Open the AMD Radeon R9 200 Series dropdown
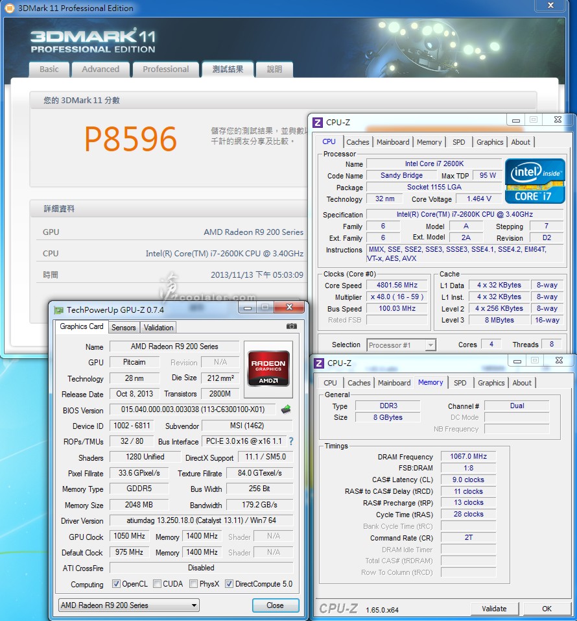The height and width of the screenshot is (621, 577). click(x=128, y=605)
